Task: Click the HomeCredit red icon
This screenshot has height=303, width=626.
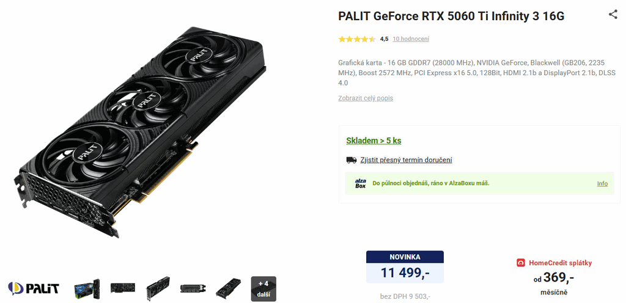Action: point(521,263)
